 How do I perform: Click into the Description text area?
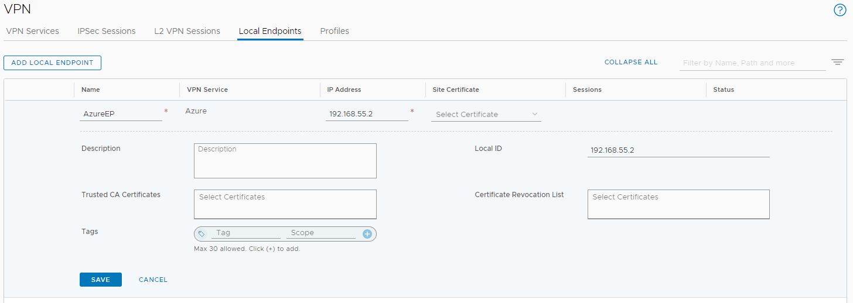click(285, 161)
